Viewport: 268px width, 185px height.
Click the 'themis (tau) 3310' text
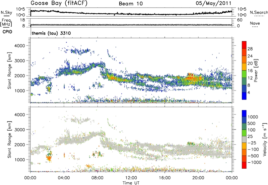(x=51, y=33)
